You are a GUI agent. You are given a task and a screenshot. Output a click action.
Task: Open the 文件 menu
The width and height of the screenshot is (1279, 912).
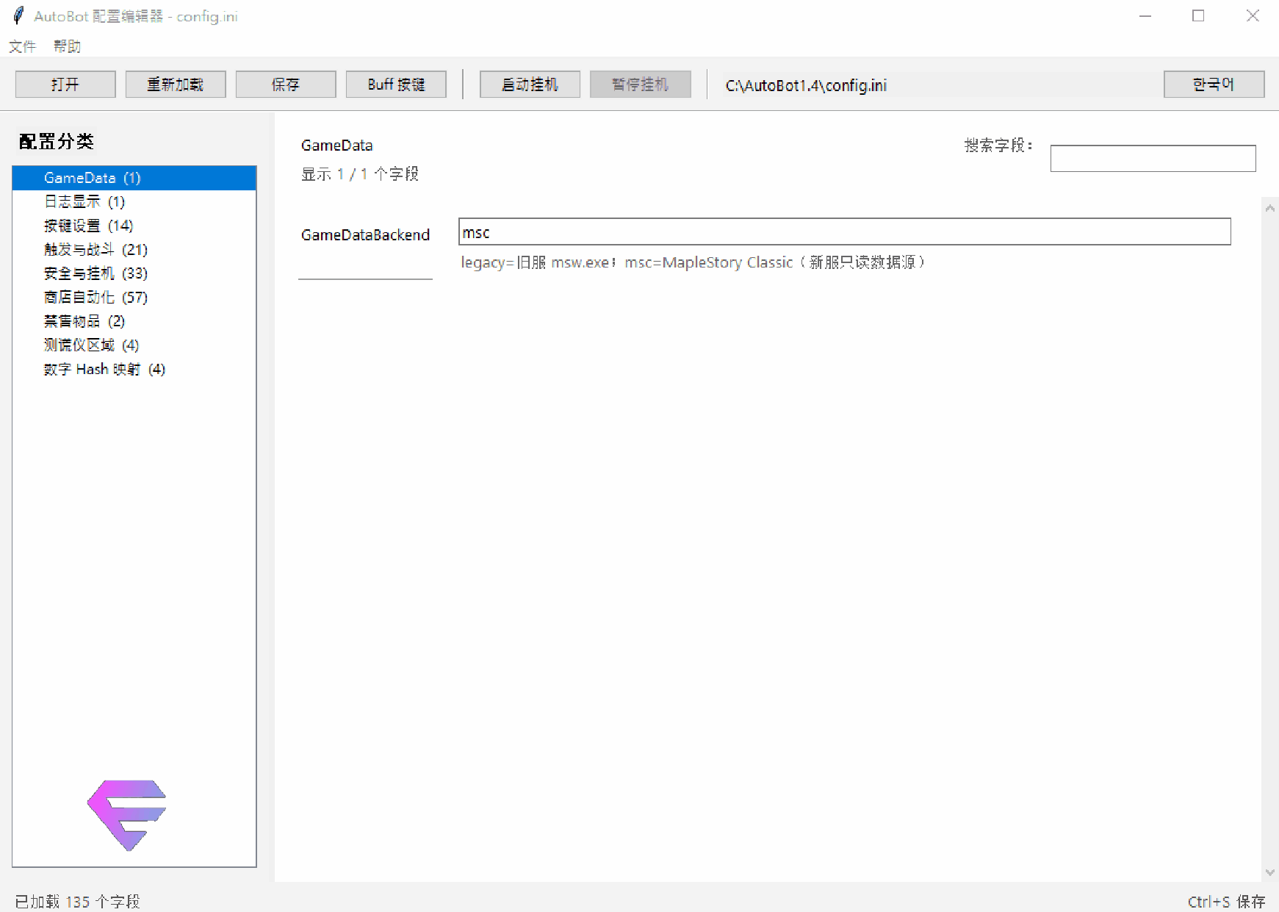pyautogui.click(x=22, y=46)
